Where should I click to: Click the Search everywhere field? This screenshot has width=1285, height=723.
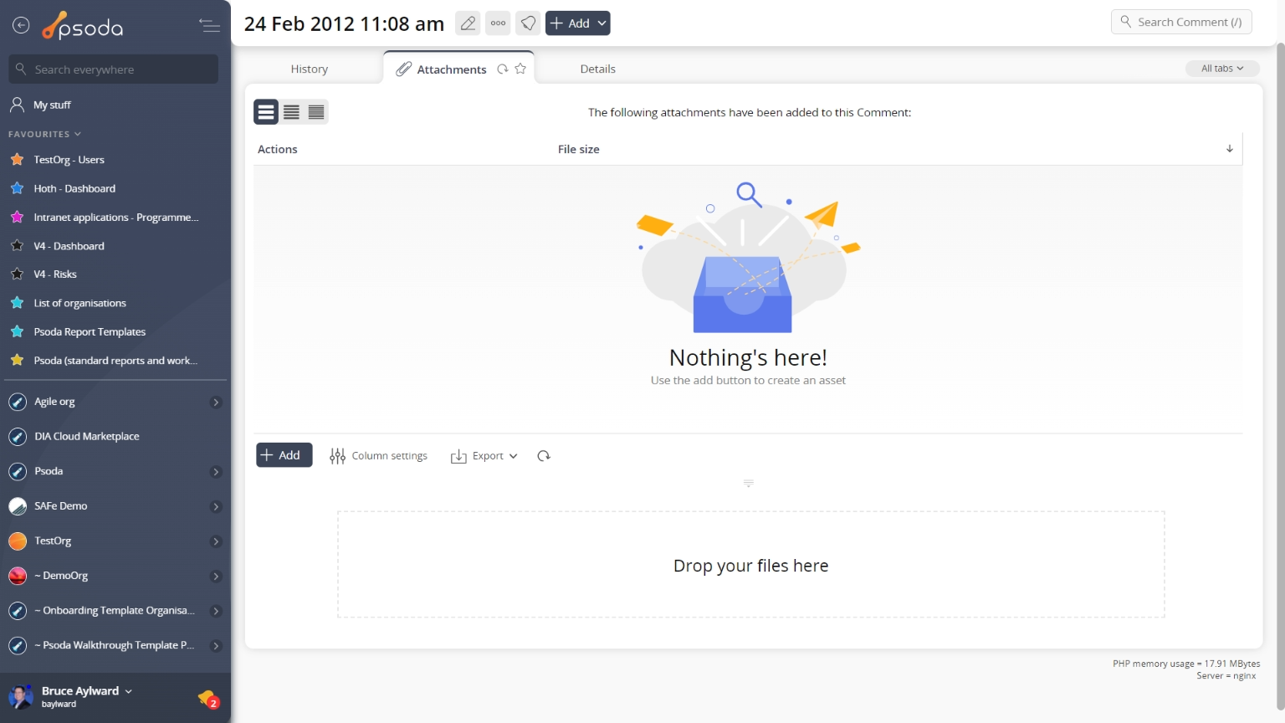click(114, 69)
